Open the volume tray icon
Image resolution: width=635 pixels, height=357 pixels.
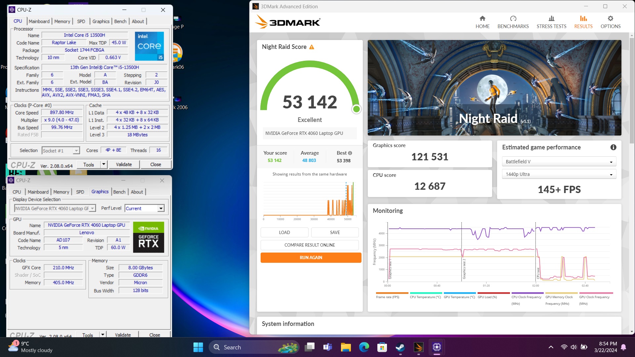573,347
